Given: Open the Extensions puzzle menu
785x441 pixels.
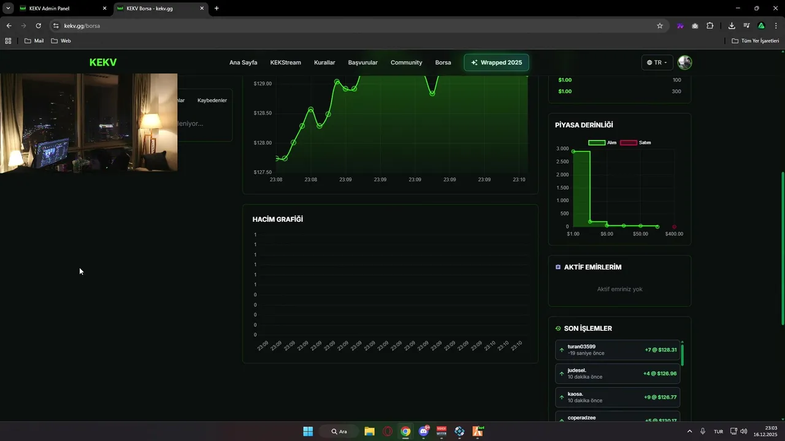Looking at the screenshot, I should (710, 26).
